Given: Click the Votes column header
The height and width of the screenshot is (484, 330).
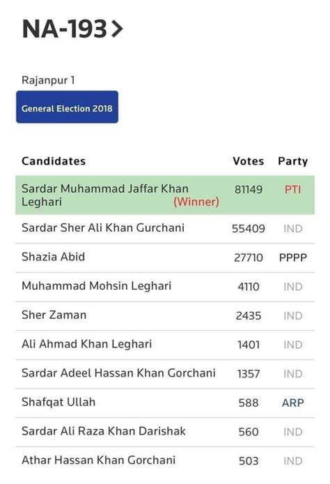Looking at the screenshot, I should click(x=248, y=161).
